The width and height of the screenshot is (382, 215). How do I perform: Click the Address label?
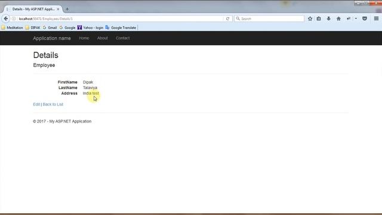pyautogui.click(x=69, y=93)
